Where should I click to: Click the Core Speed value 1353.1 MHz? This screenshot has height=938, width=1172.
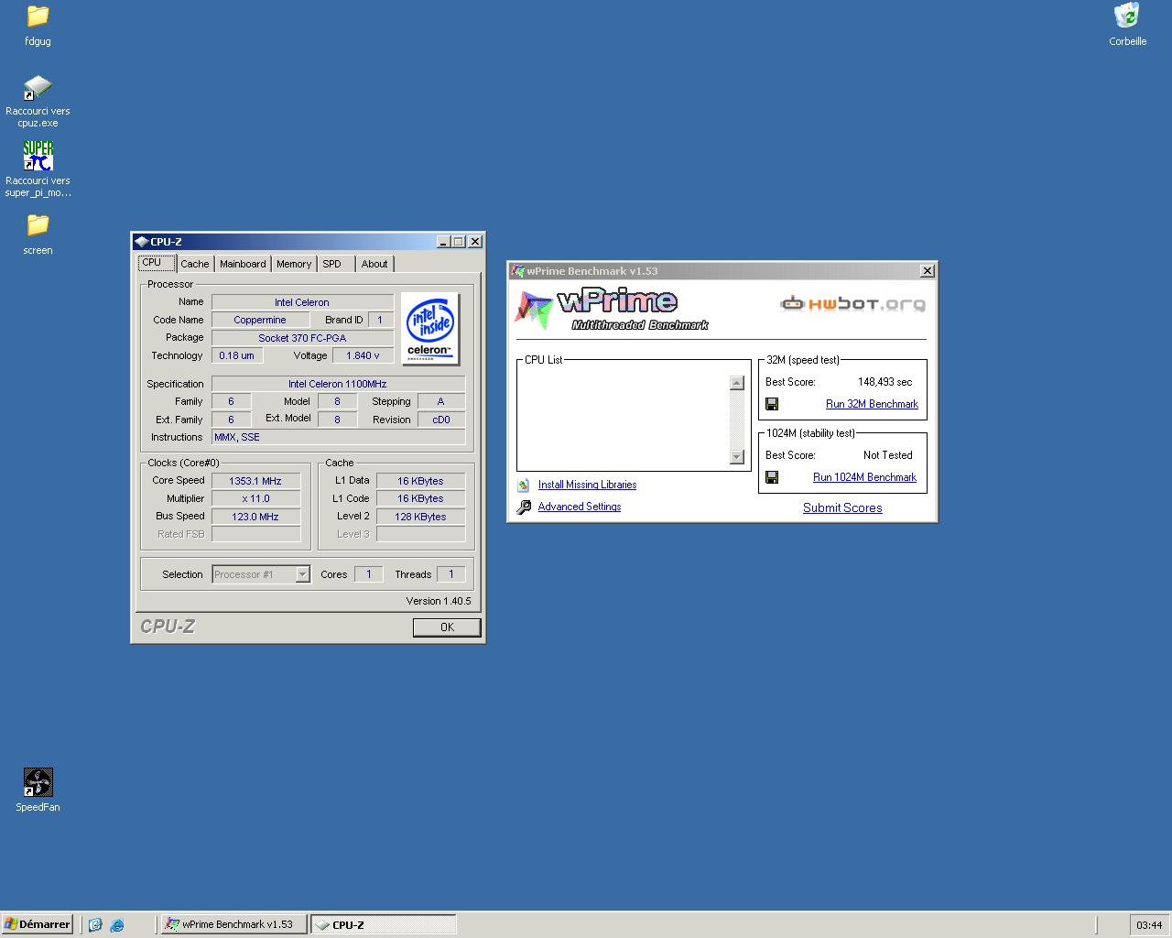255,481
